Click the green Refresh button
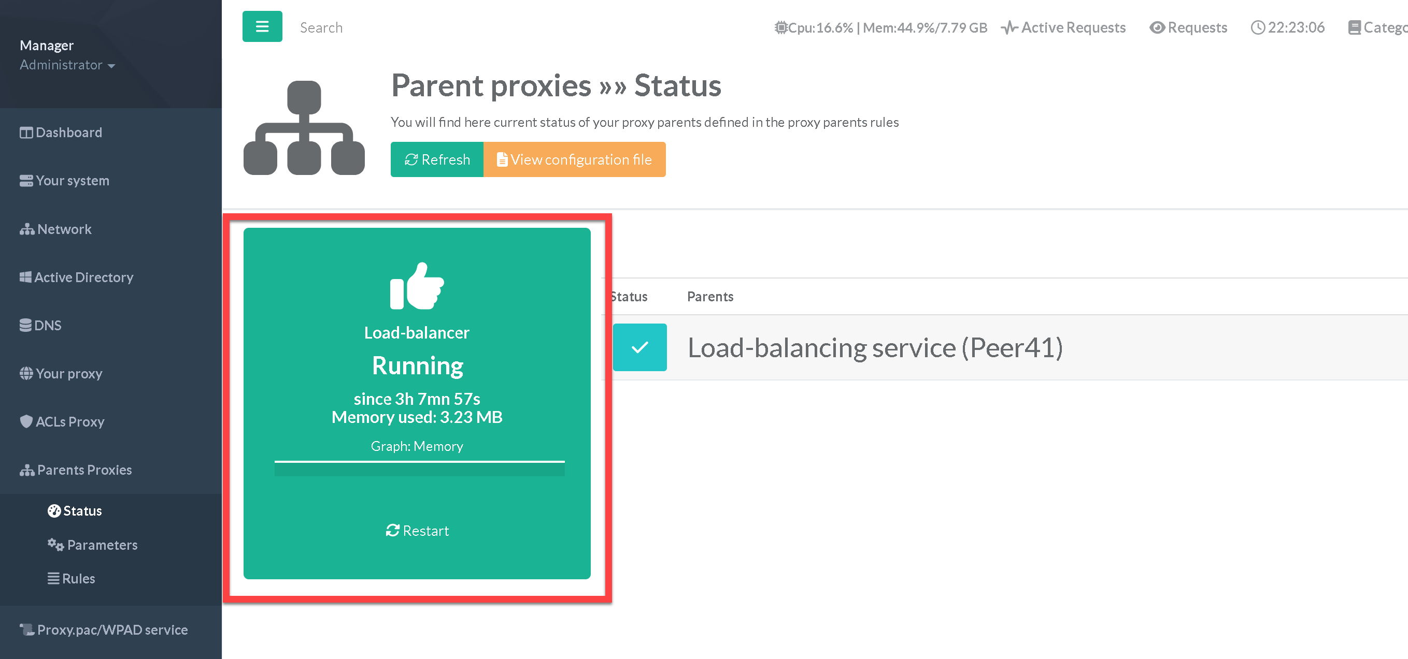Image resolution: width=1408 pixels, height=659 pixels. (x=437, y=159)
